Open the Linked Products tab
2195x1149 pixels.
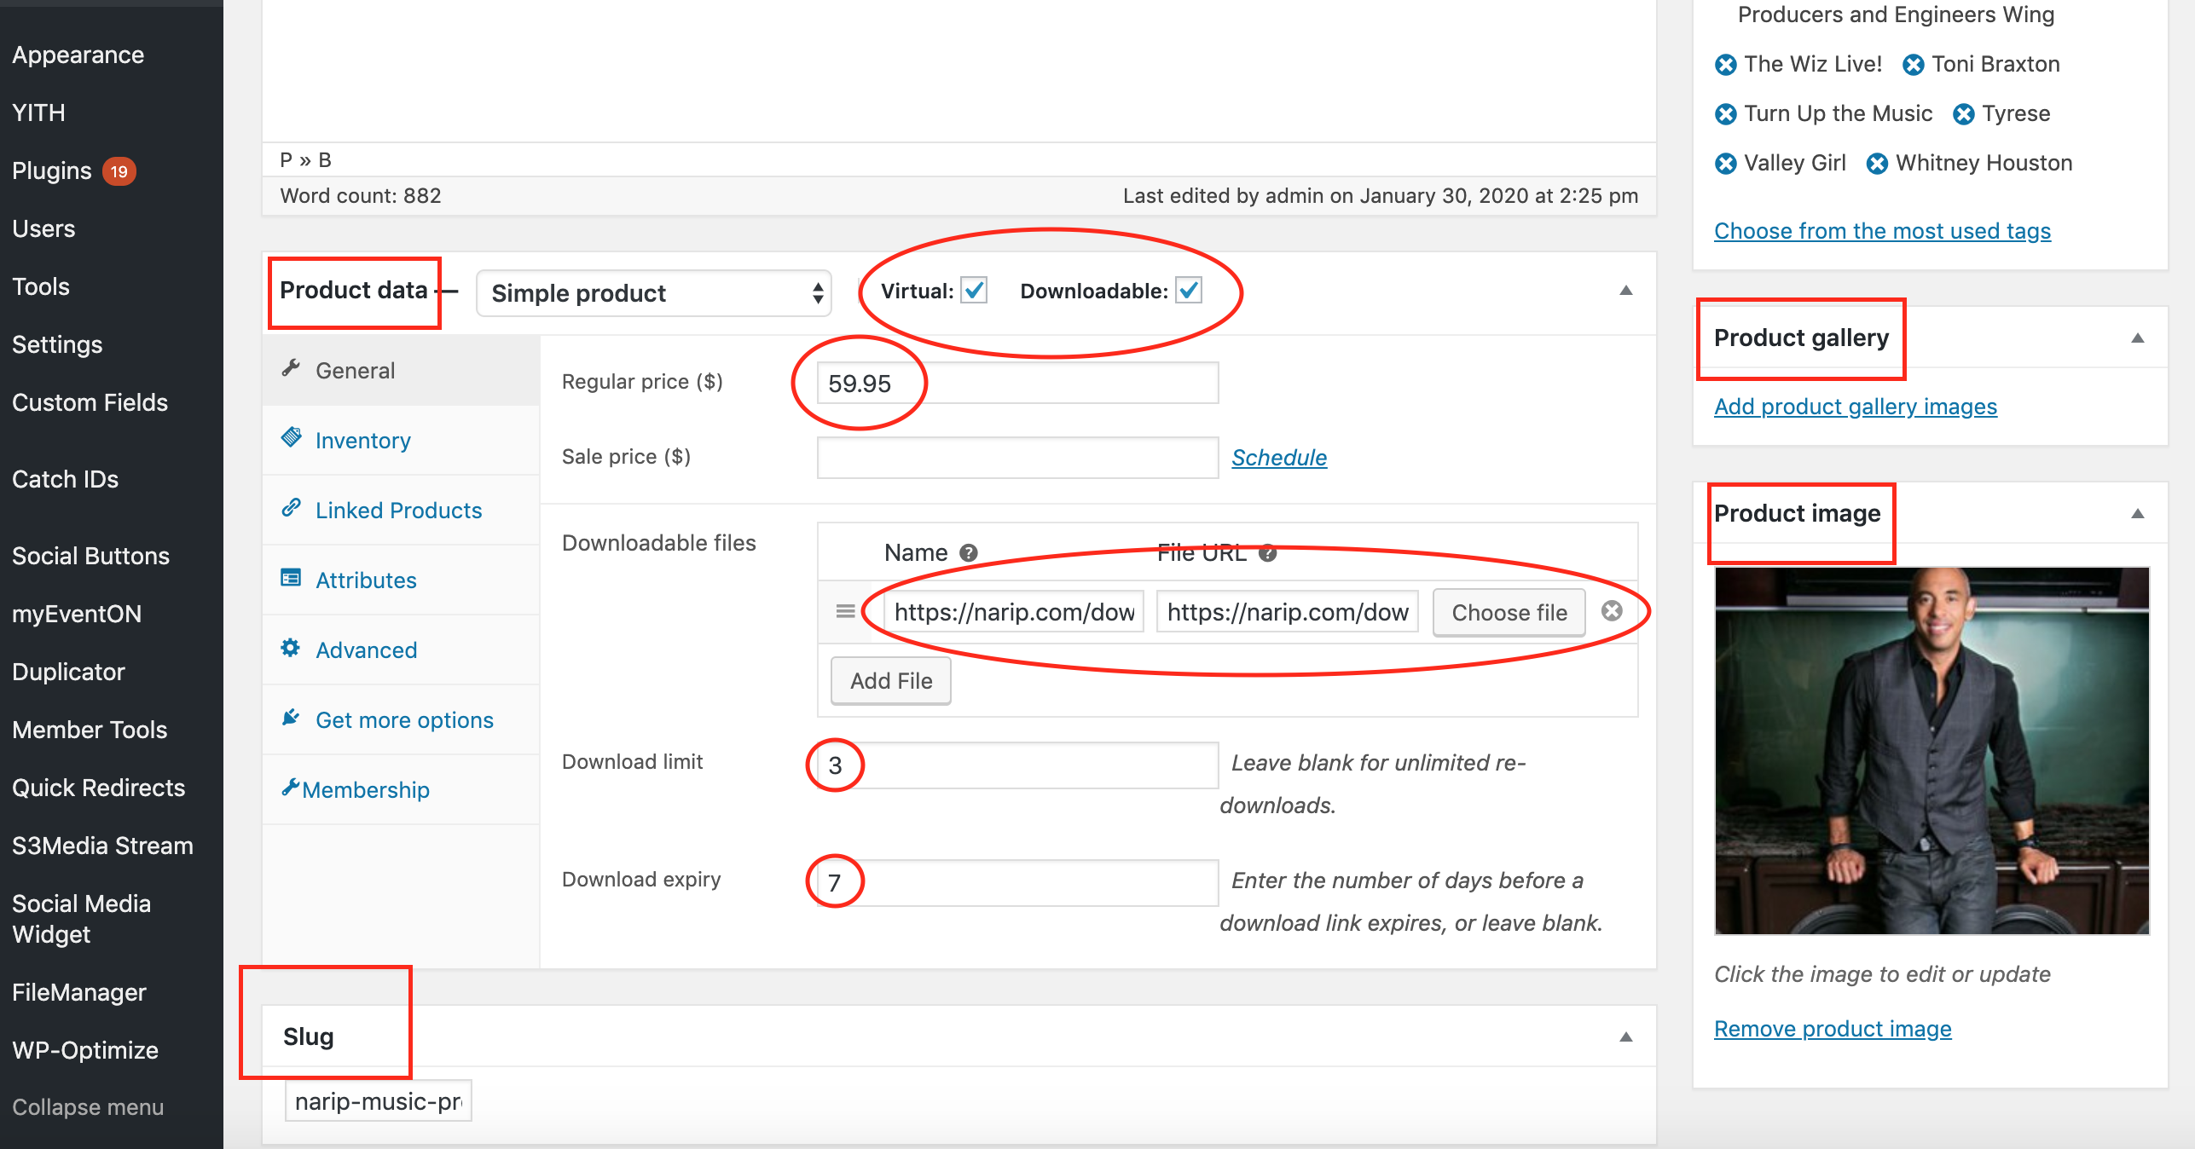(398, 511)
